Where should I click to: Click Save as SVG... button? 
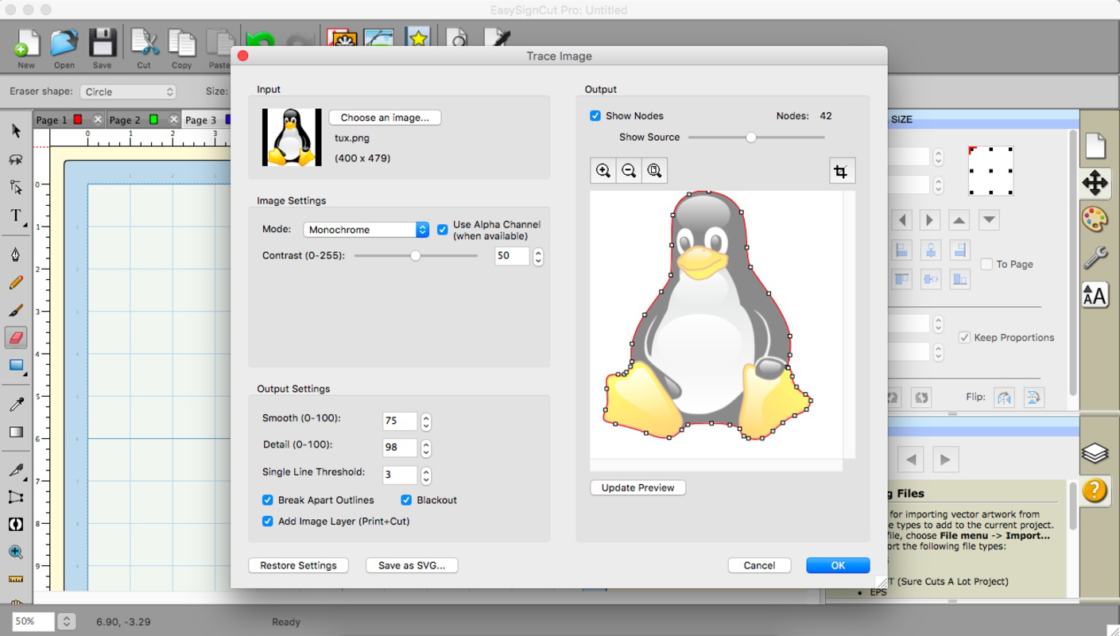(x=412, y=565)
